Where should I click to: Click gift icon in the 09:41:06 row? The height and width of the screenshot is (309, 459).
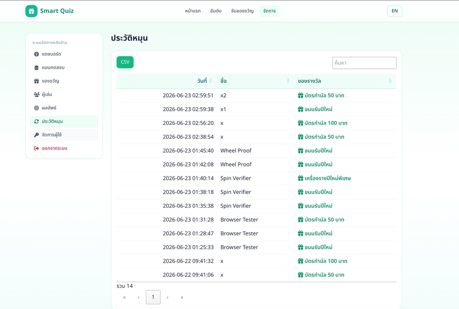(300, 275)
